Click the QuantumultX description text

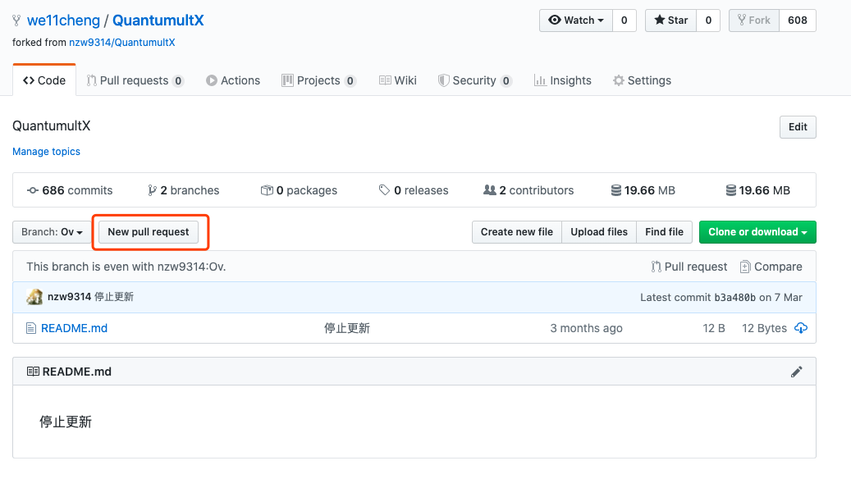tap(52, 125)
